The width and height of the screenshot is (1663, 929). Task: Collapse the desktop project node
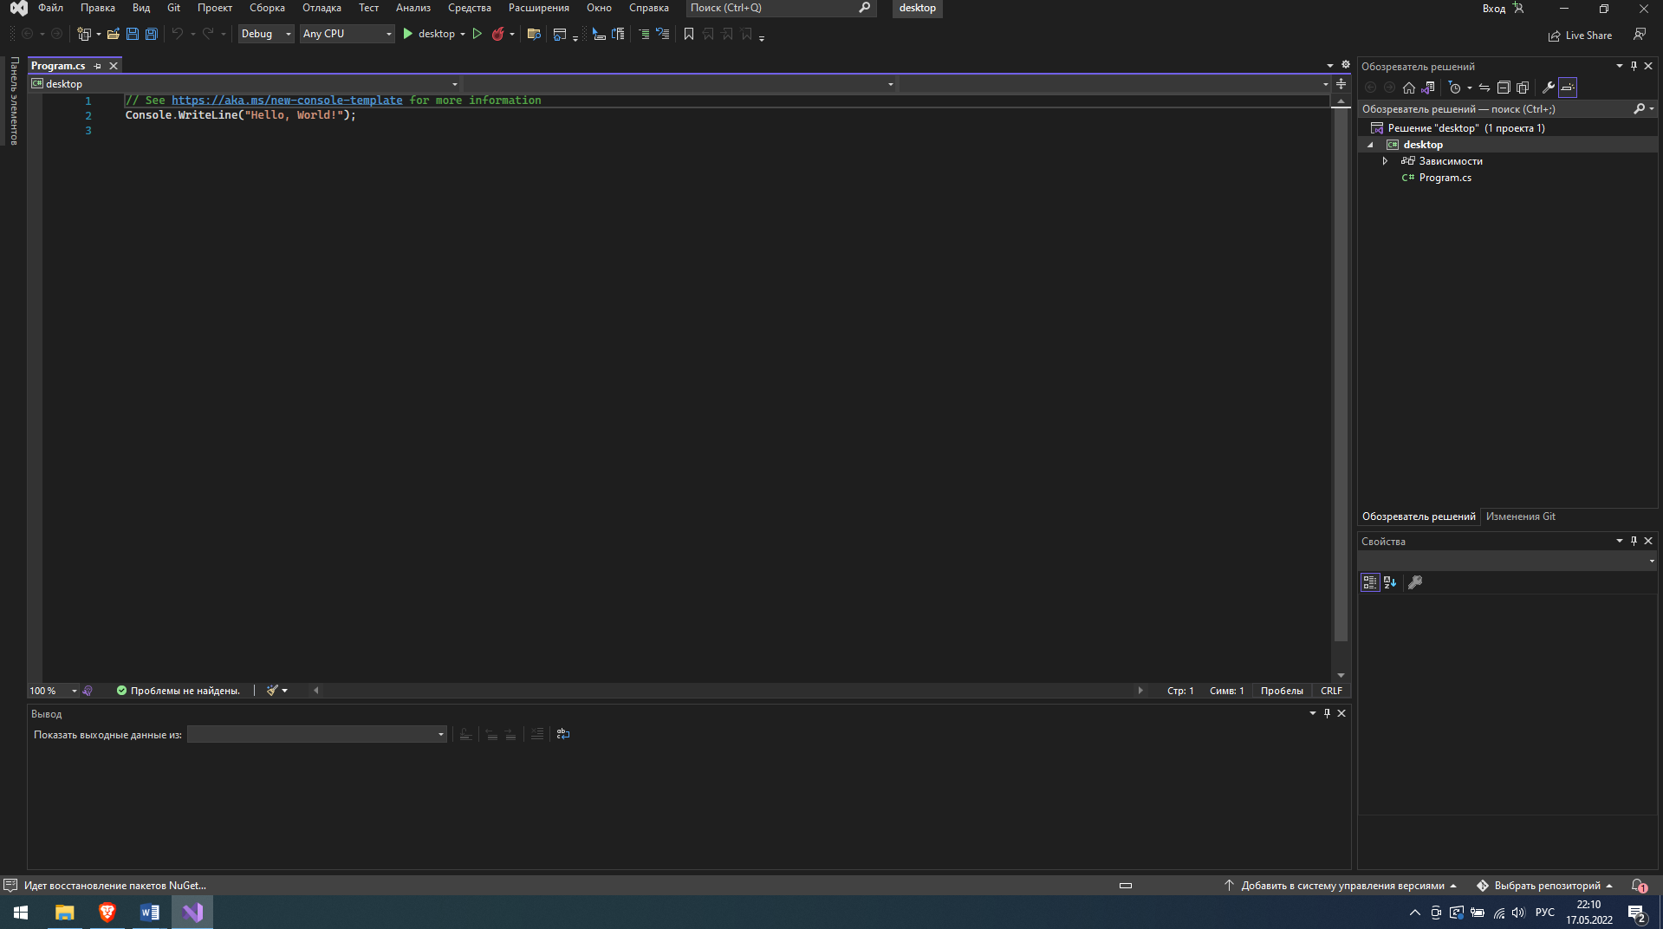pos(1371,145)
